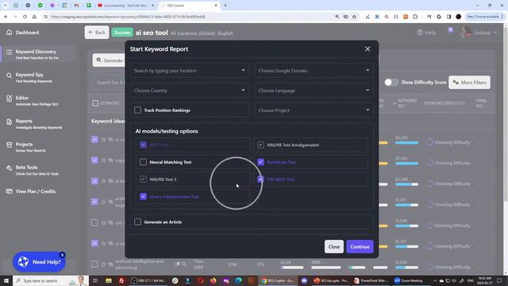The width and height of the screenshot is (508, 286).
Task: Open Chrome extensions puzzle icon
Action: (x=415, y=17)
